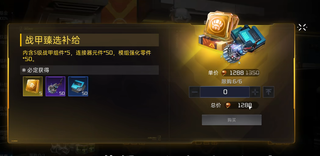The height and width of the screenshot is (156, 320).
Task: Click the 必定获得 section marker icon
Action: (x=24, y=70)
